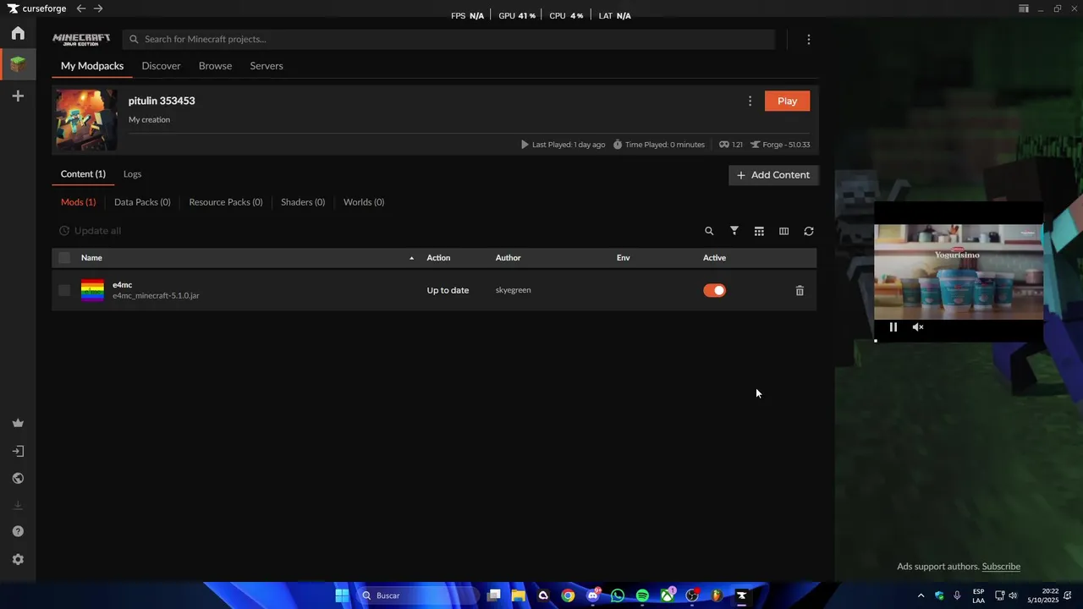Click the Up to date status text

(448, 290)
